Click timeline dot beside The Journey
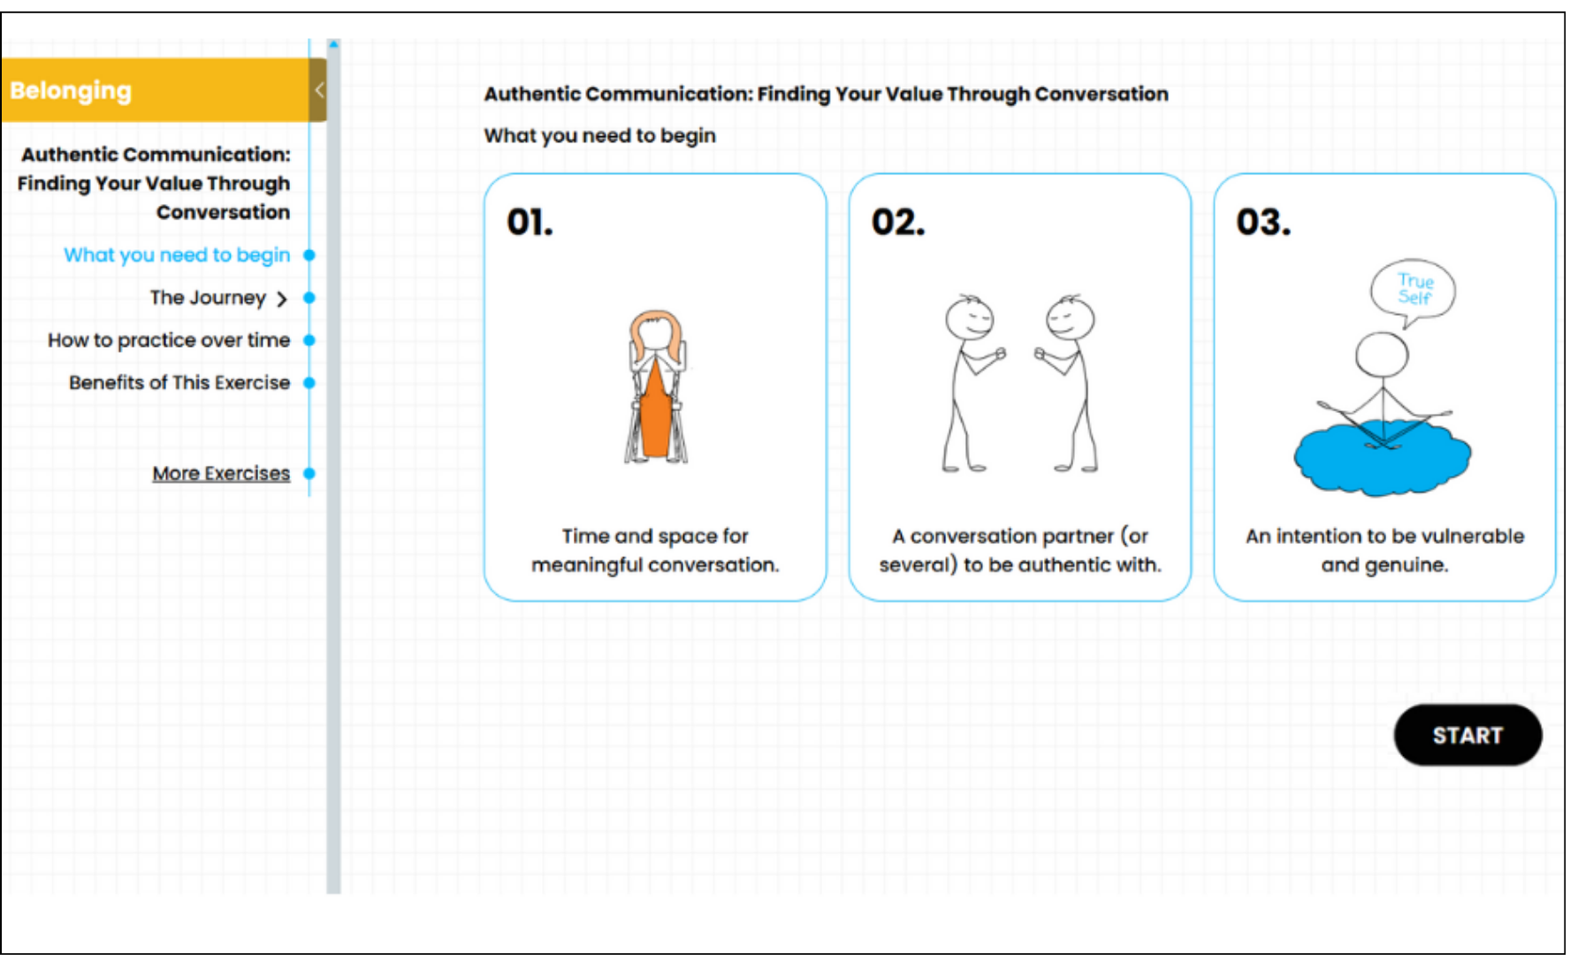Viewport: 1578px width, 955px height. coord(309,298)
